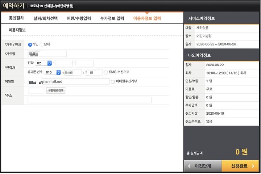Click the 개인명 name input field

47,54
